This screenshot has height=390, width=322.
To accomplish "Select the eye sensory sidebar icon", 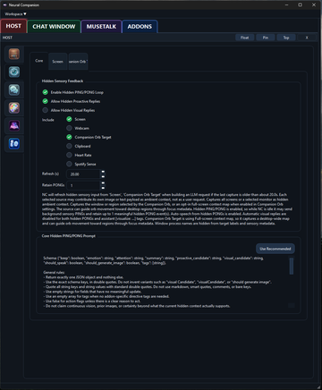I will point(14,72).
